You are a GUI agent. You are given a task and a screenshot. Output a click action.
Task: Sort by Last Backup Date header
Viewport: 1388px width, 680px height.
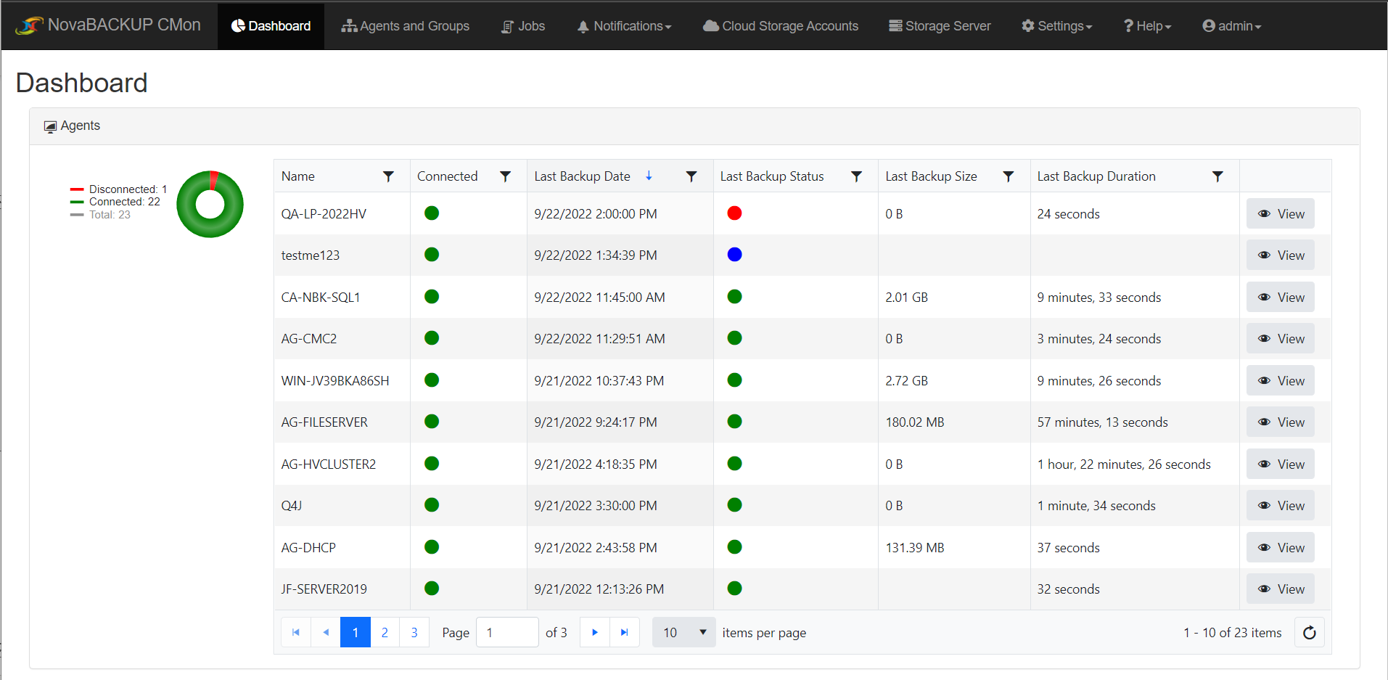(x=582, y=176)
